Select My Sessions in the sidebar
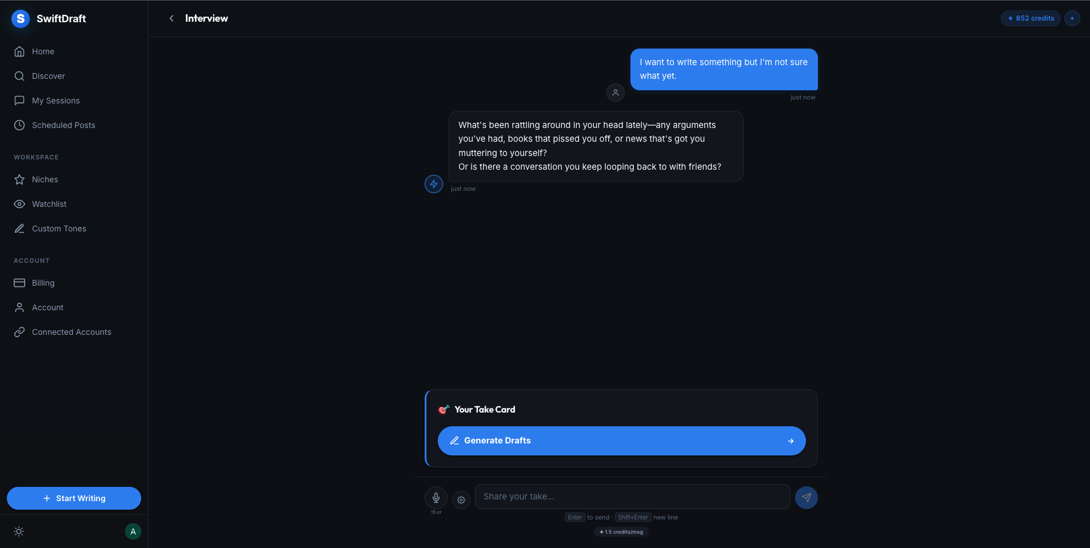 [x=55, y=101]
